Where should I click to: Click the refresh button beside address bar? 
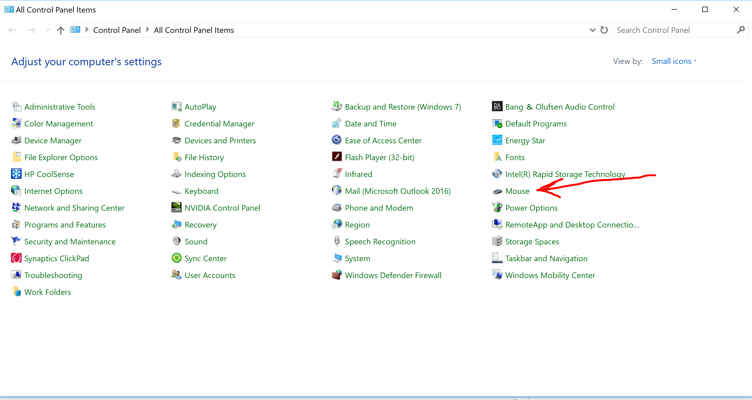click(x=604, y=30)
